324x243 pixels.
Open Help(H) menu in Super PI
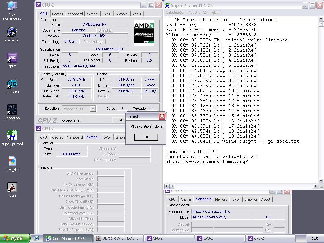tap(215, 12)
